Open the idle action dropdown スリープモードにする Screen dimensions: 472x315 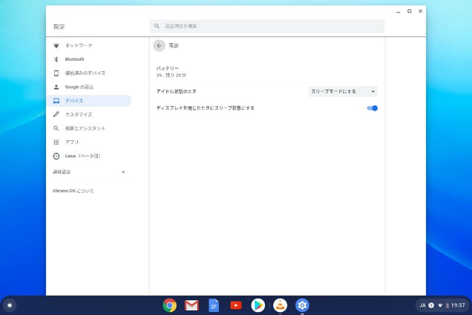coord(343,91)
